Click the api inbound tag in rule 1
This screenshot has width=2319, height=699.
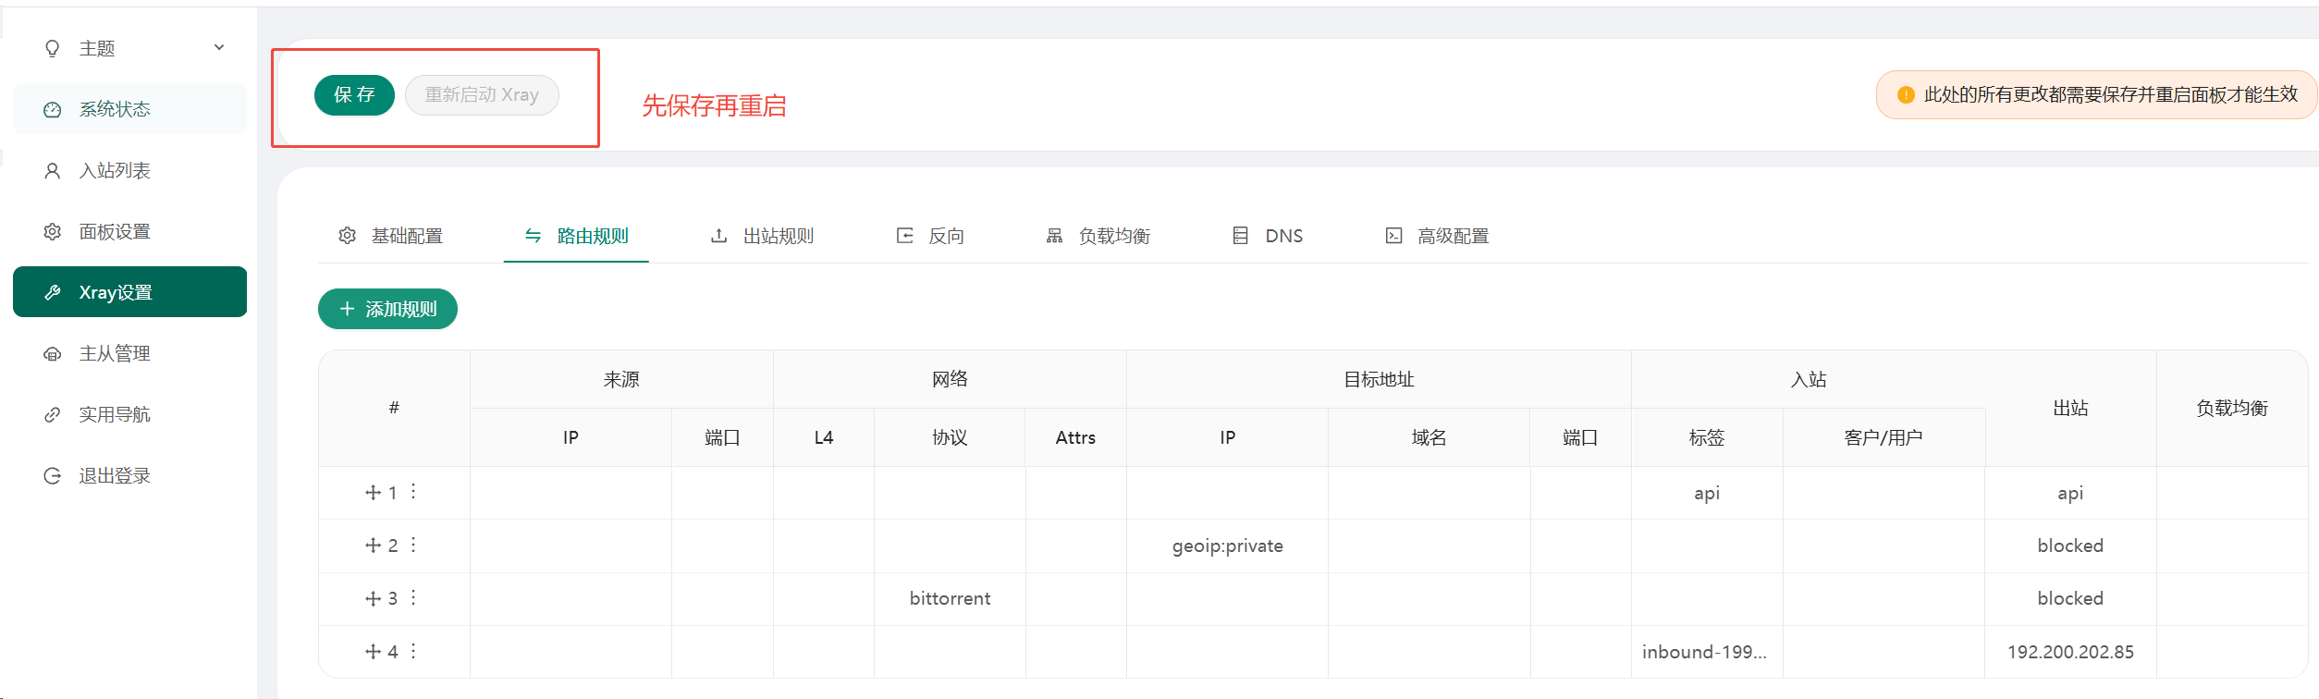tap(1707, 493)
